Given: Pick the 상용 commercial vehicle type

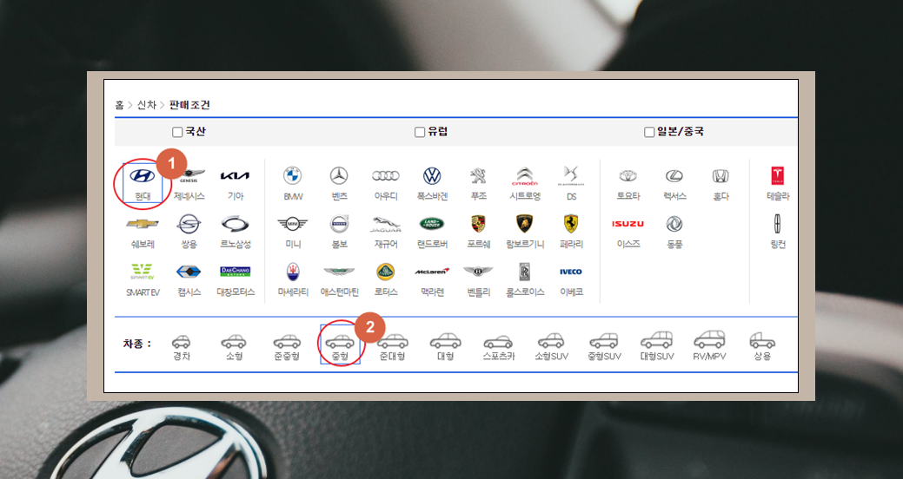Looking at the screenshot, I should coord(762,348).
